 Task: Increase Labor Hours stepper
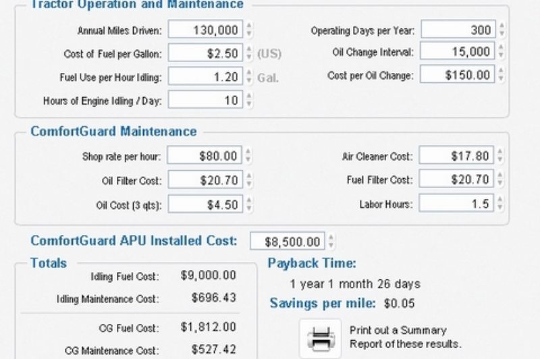[500, 199]
